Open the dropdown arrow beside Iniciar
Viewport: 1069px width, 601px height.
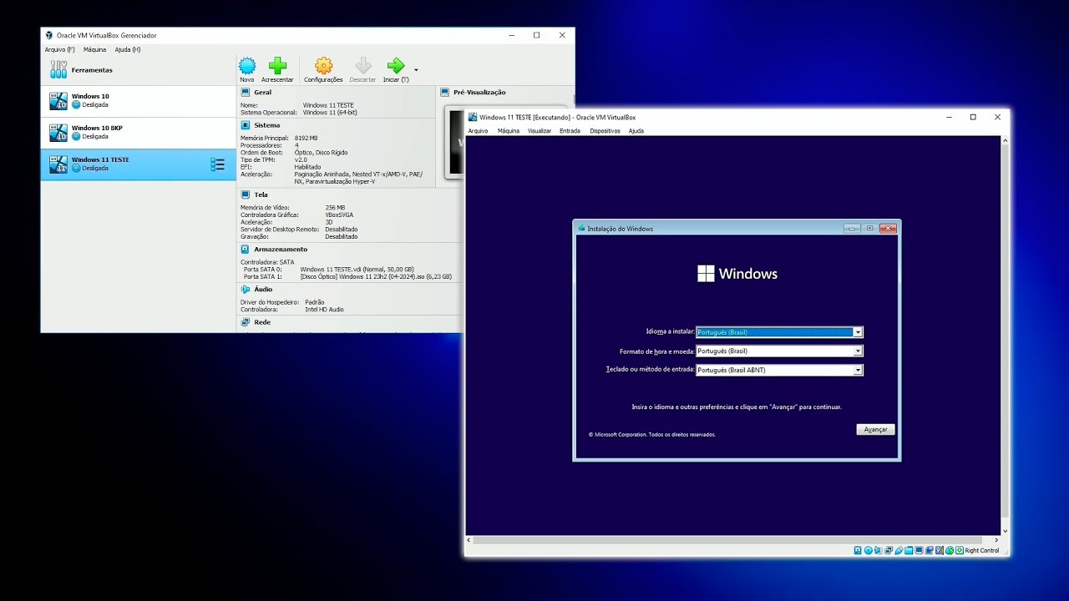tap(416, 69)
